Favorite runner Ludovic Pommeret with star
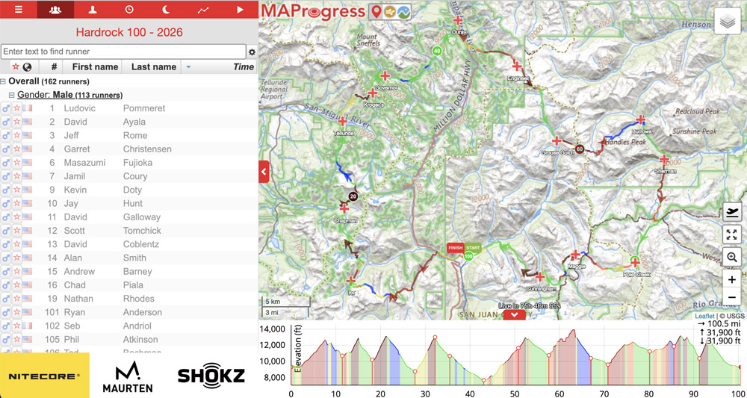The image size is (747, 398). (16, 108)
